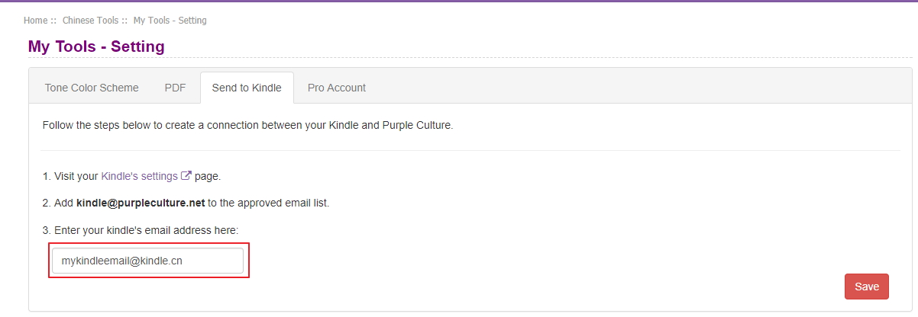Click the 'Follow the steps below' instruction text

point(247,125)
